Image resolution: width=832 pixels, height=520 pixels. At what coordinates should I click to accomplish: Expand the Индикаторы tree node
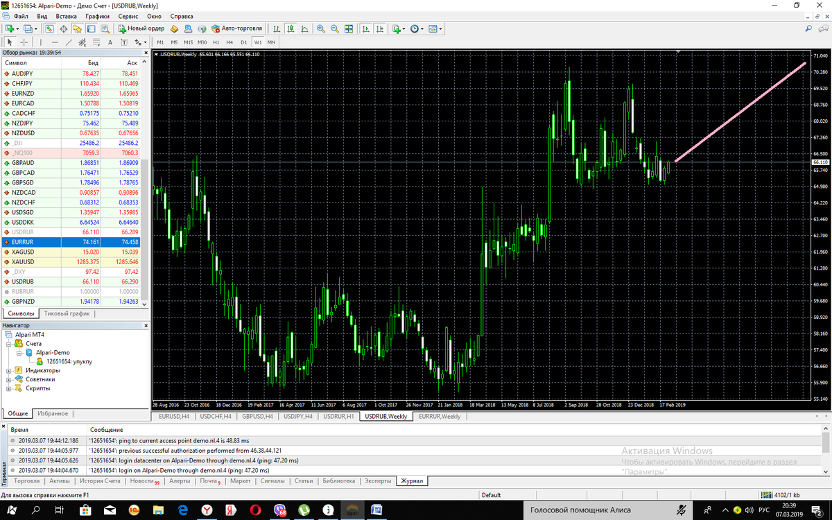click(10, 370)
